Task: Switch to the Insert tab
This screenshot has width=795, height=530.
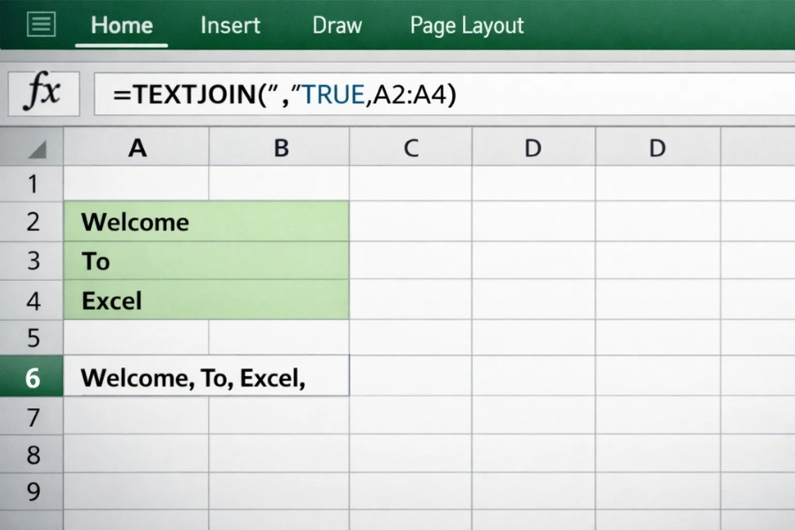Action: (x=230, y=26)
